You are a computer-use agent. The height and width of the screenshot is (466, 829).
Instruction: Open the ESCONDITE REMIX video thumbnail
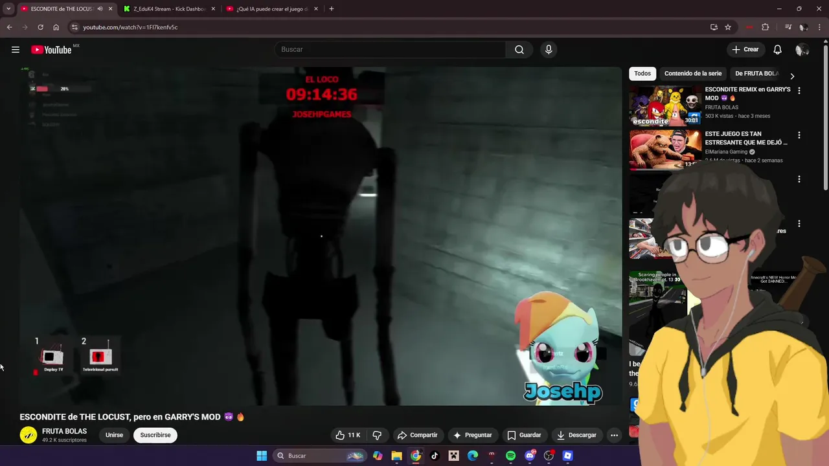(x=664, y=105)
